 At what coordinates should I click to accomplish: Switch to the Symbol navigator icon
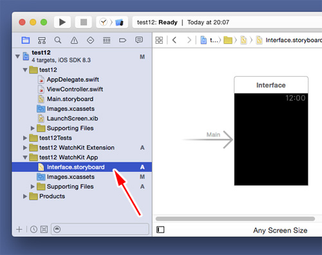[42, 40]
